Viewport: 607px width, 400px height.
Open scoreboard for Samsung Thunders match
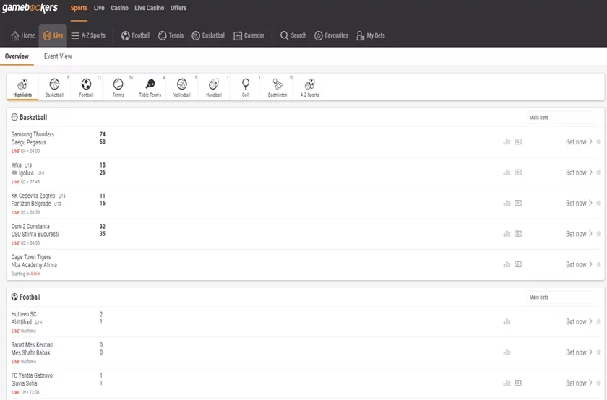(x=518, y=142)
